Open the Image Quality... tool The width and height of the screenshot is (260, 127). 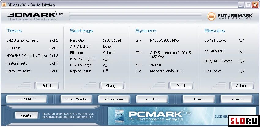pyautogui.click(x=76, y=99)
